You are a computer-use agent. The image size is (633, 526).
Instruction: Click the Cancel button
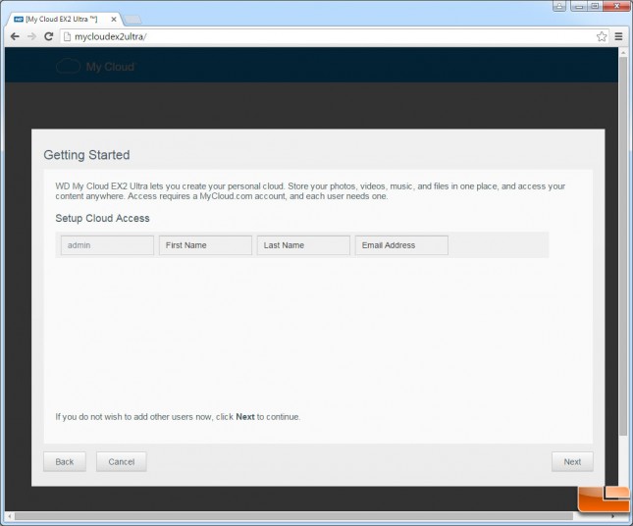122,461
